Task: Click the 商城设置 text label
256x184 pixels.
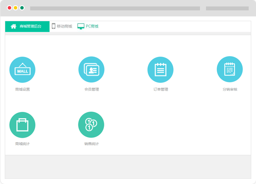Action: (22, 89)
